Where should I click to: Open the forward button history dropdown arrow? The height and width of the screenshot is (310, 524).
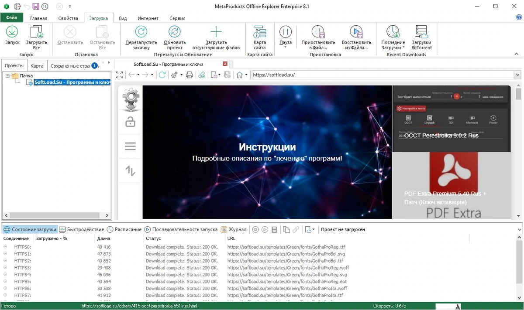(x=152, y=75)
